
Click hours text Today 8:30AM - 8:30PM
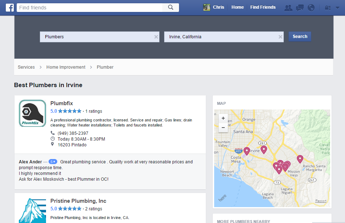[x=82, y=139]
